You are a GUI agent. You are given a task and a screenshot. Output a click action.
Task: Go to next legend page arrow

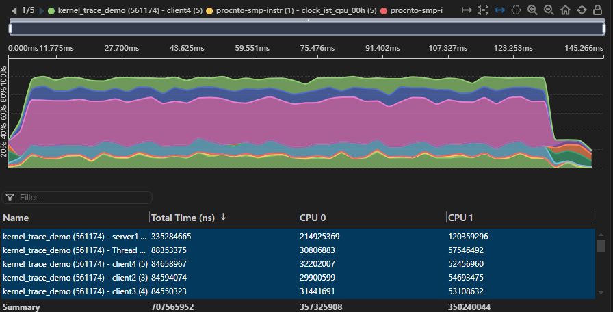click(x=42, y=10)
